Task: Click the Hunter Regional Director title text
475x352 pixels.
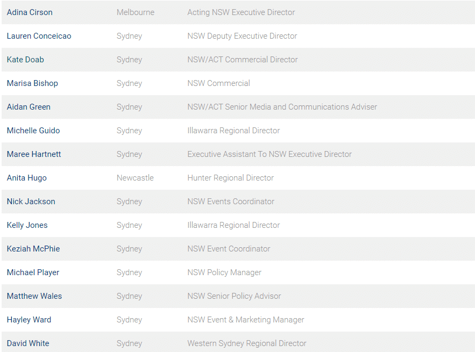Action: (x=231, y=178)
